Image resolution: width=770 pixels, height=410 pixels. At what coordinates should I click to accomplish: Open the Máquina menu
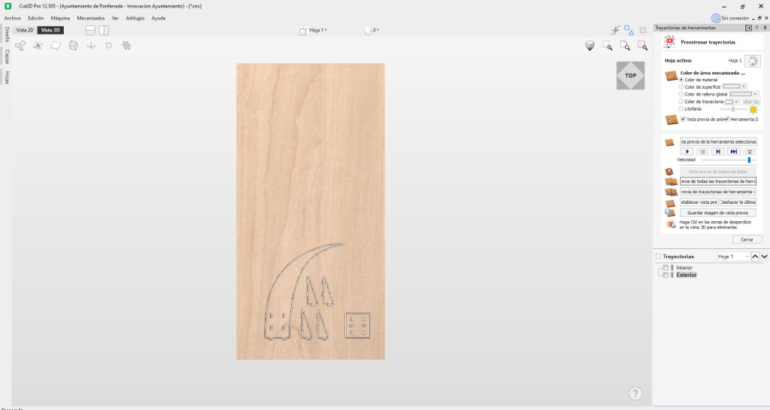[60, 18]
